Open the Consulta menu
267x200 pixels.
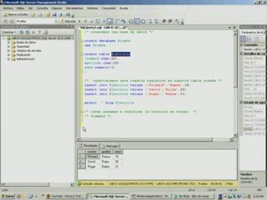[x=42, y=8]
